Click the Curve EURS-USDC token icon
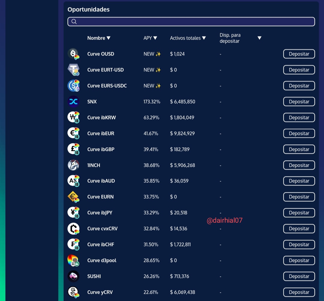 pyautogui.click(x=73, y=86)
